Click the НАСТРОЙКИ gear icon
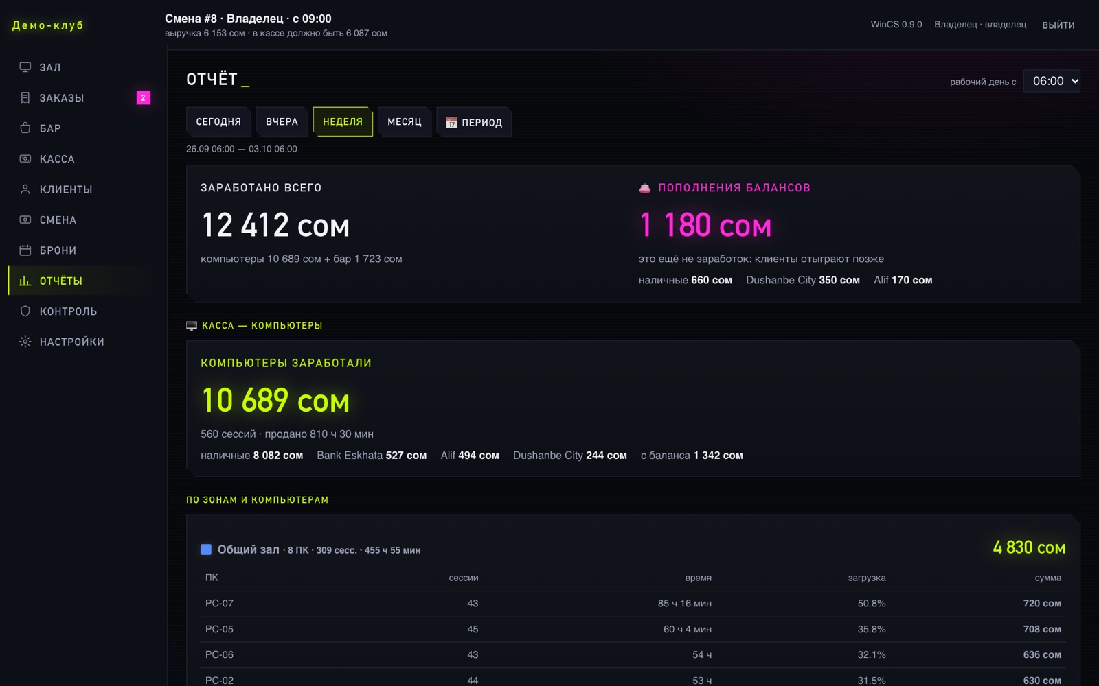Image resolution: width=1099 pixels, height=686 pixels. point(25,342)
